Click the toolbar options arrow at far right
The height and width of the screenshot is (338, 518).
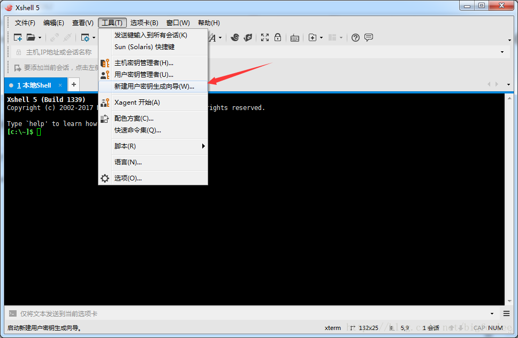509,40
